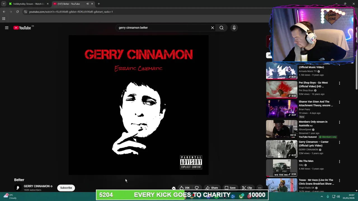Image resolution: width=358 pixels, height=201 pixels.
Task: Close the Belter - YouTube tab
Action: click(92, 4)
